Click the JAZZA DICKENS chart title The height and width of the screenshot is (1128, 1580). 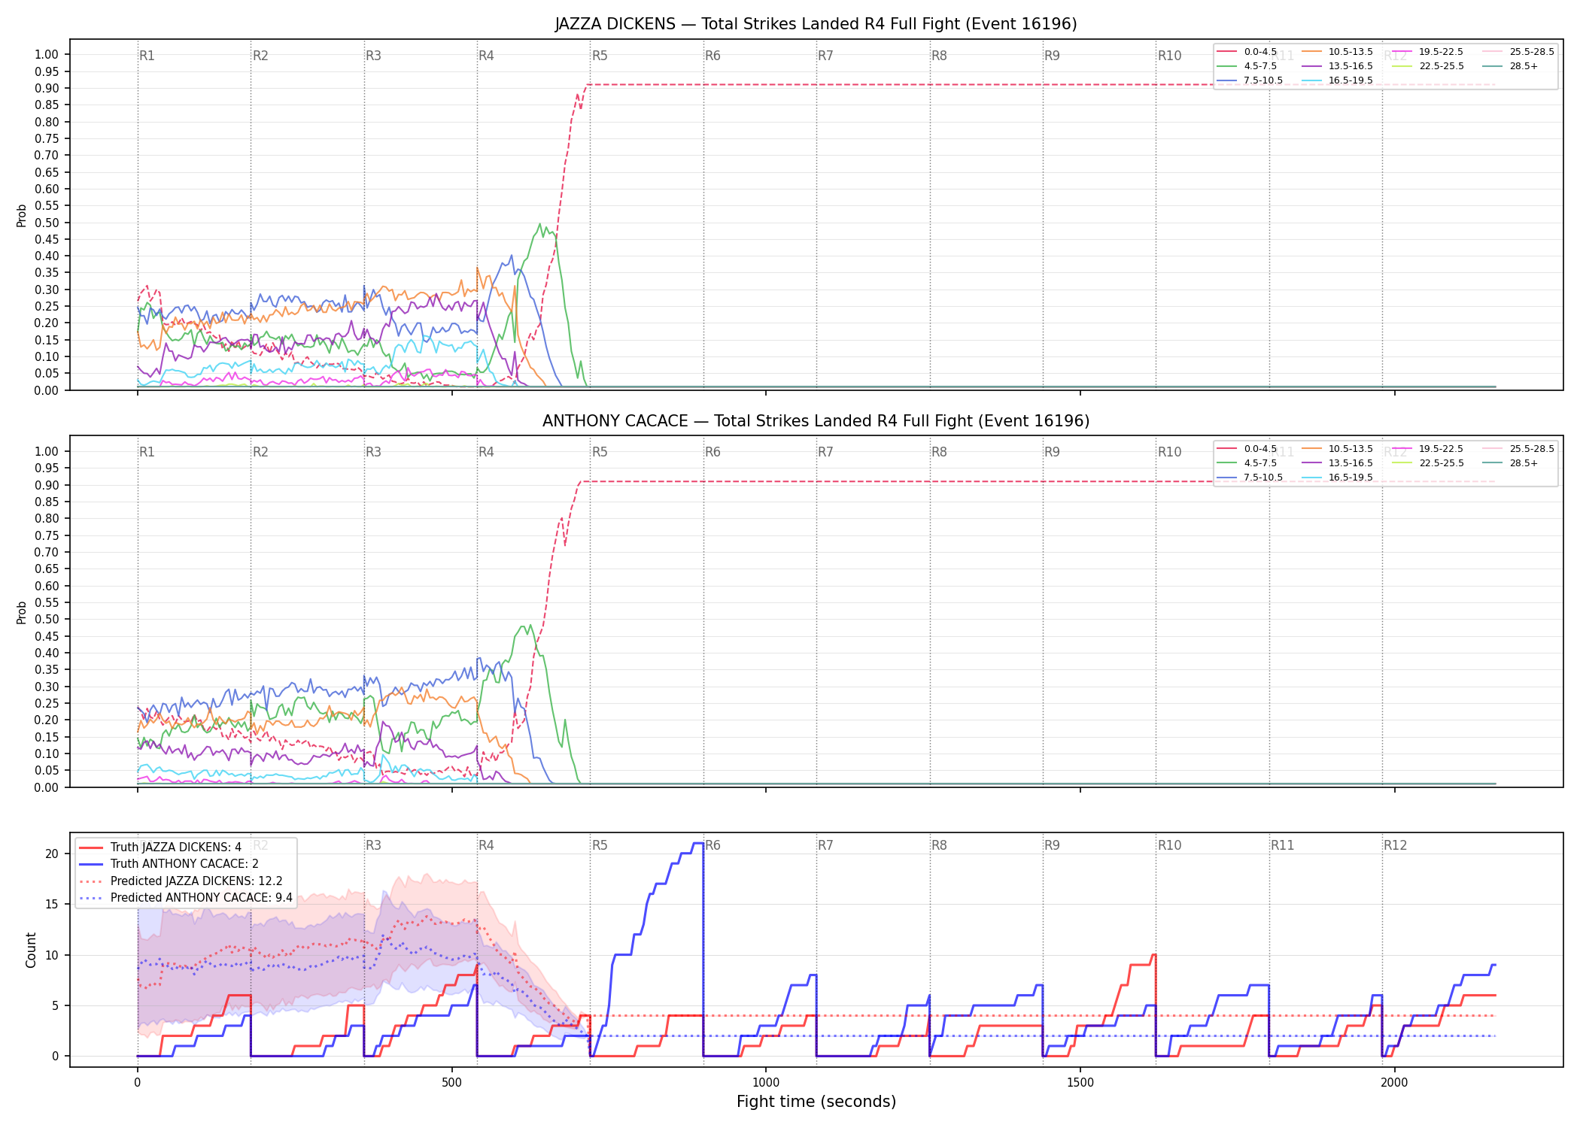pyautogui.click(x=816, y=24)
